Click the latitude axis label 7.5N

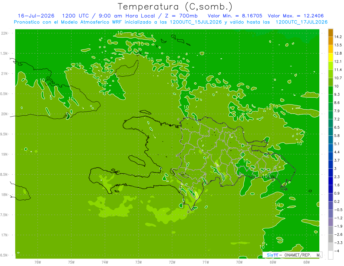point(4,215)
